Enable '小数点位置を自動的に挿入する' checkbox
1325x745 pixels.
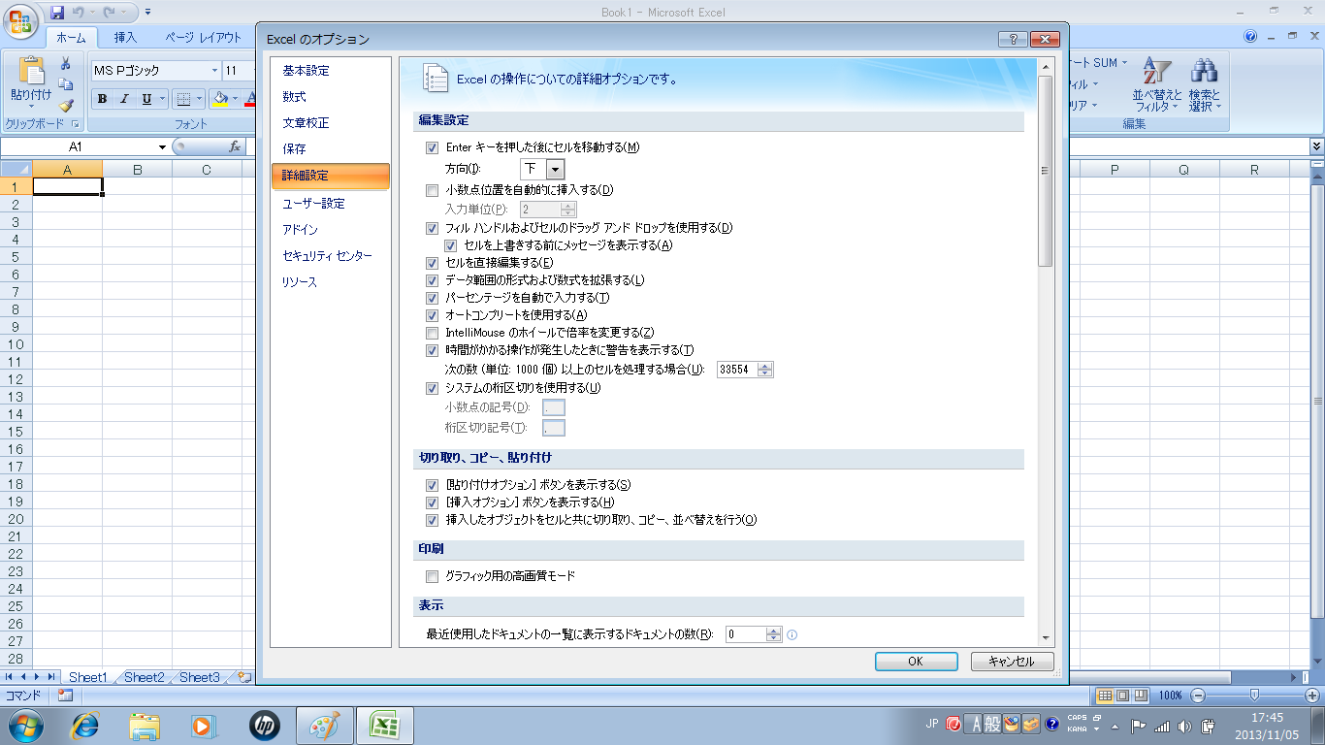pyautogui.click(x=433, y=191)
